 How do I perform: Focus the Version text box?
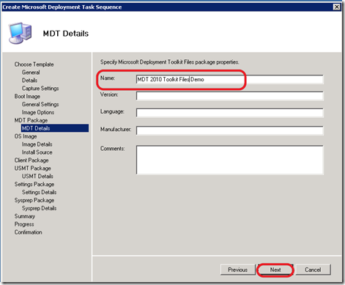pos(230,96)
